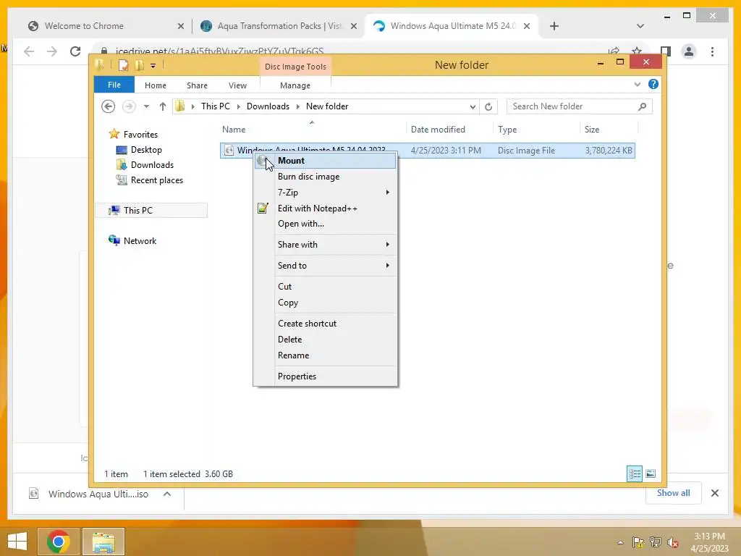The height and width of the screenshot is (556, 741).
Task: Sort by Date modified column
Action: pos(438,130)
